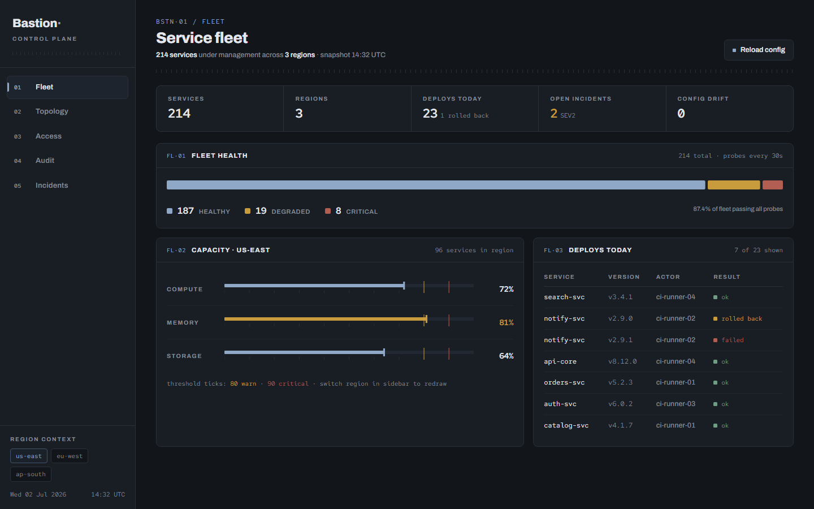Switch to the Audit section
The height and width of the screenshot is (509, 814).
[67, 161]
